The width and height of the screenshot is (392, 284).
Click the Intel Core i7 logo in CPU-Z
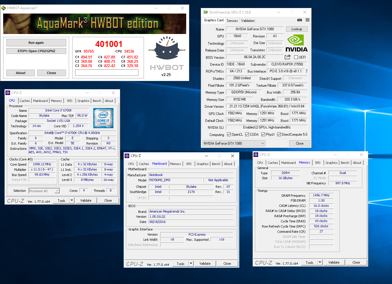(103, 118)
